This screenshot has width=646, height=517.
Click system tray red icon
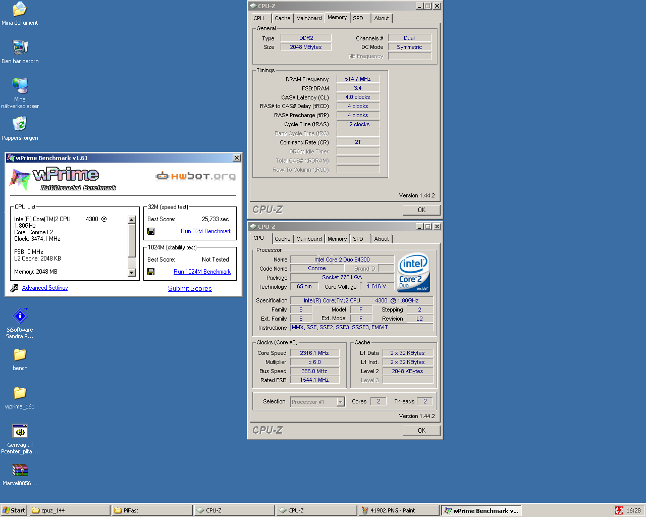(619, 510)
